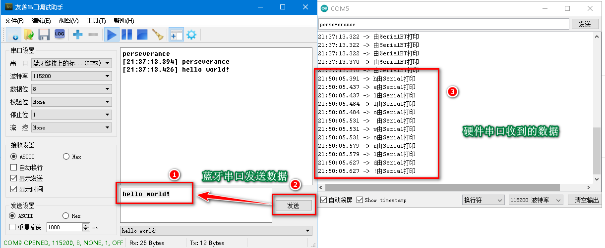Maximize the COM5 window
The height and width of the screenshot is (248, 605).
coord(567,8)
